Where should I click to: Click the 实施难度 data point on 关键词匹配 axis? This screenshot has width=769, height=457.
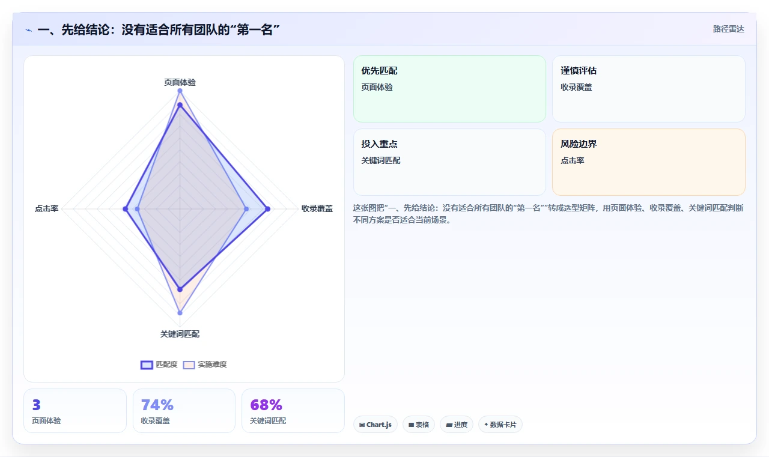click(x=180, y=313)
